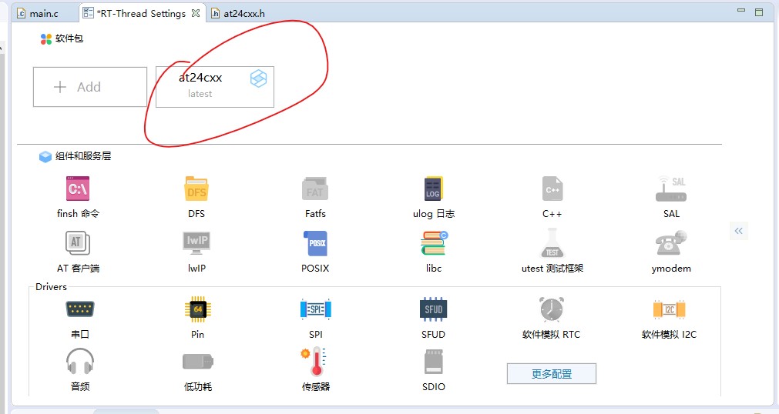Click the Fatfs component icon

point(315,189)
